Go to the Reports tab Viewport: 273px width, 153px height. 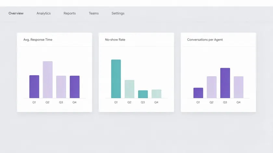tap(70, 13)
